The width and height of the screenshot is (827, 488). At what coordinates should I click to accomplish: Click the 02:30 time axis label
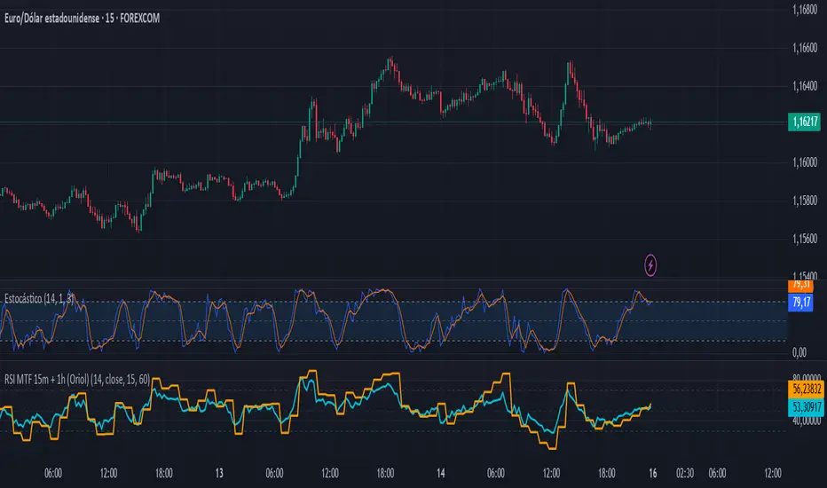pyautogui.click(x=685, y=473)
